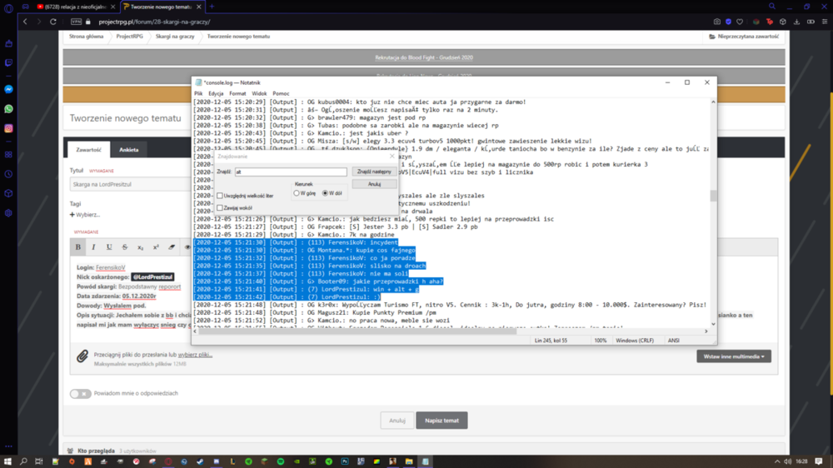Open Windows taskbar search
This screenshot has height=468, width=833.
pyautogui.click(x=23, y=461)
